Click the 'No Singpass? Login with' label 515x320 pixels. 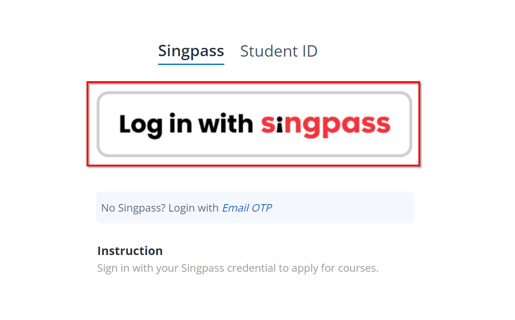(x=159, y=208)
